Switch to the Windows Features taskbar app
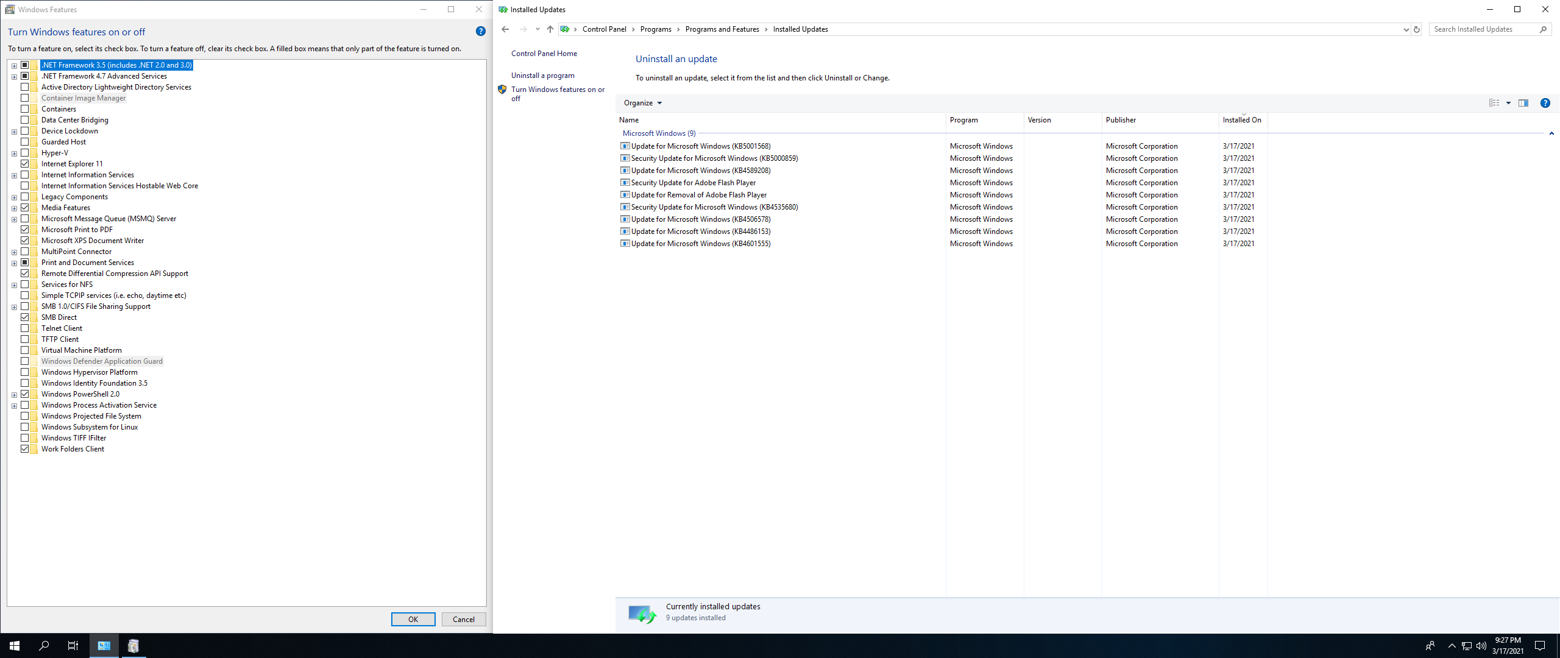The image size is (1560, 658). tap(133, 646)
